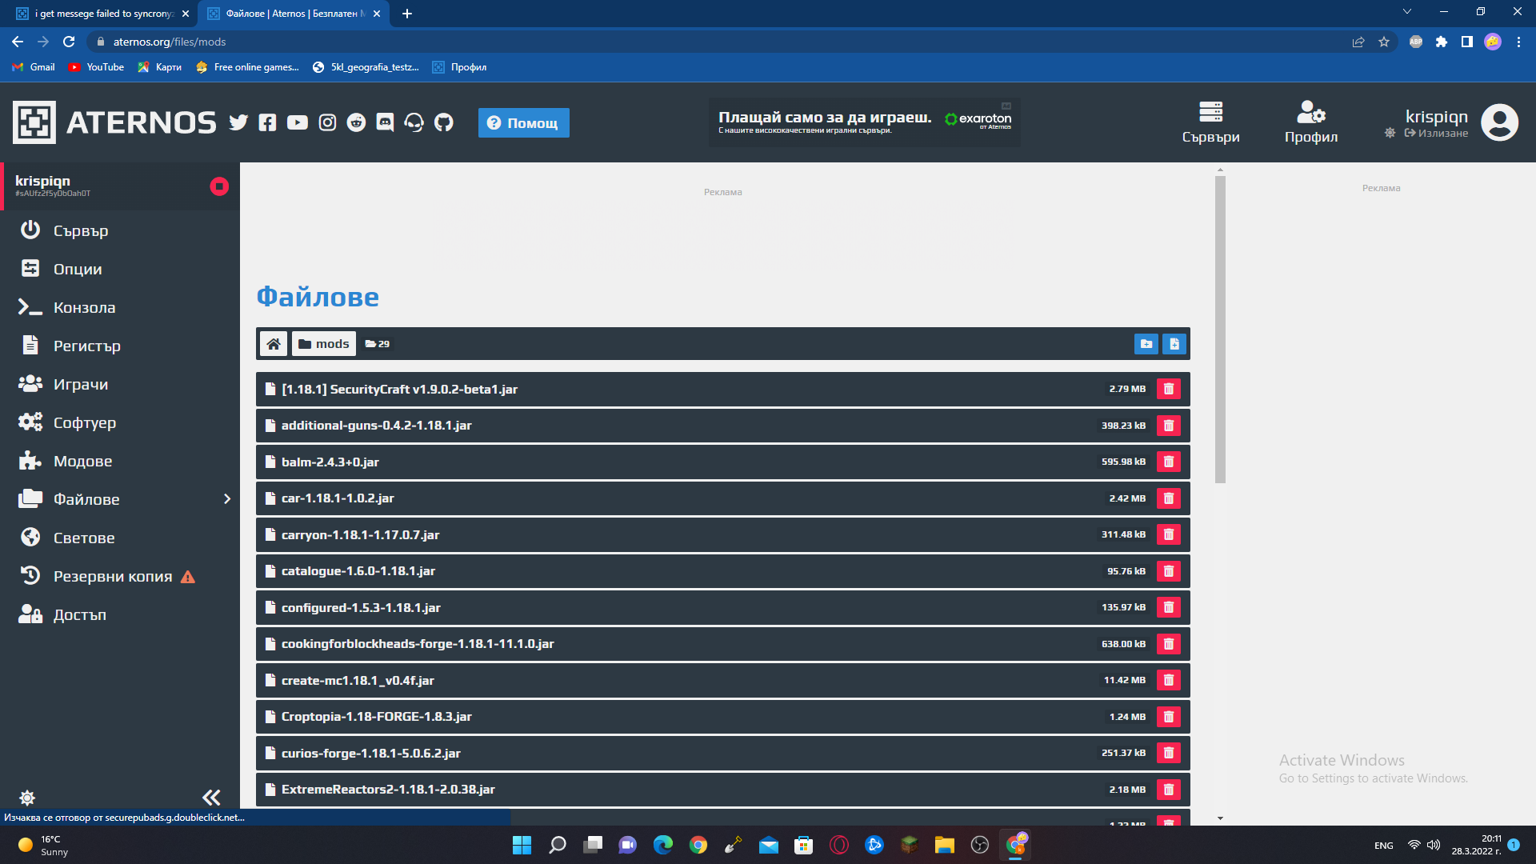Open the krispiqn user avatar

[1500, 122]
